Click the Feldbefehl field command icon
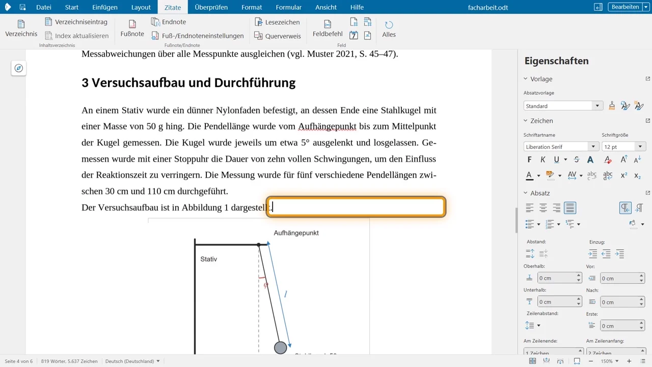 (328, 24)
